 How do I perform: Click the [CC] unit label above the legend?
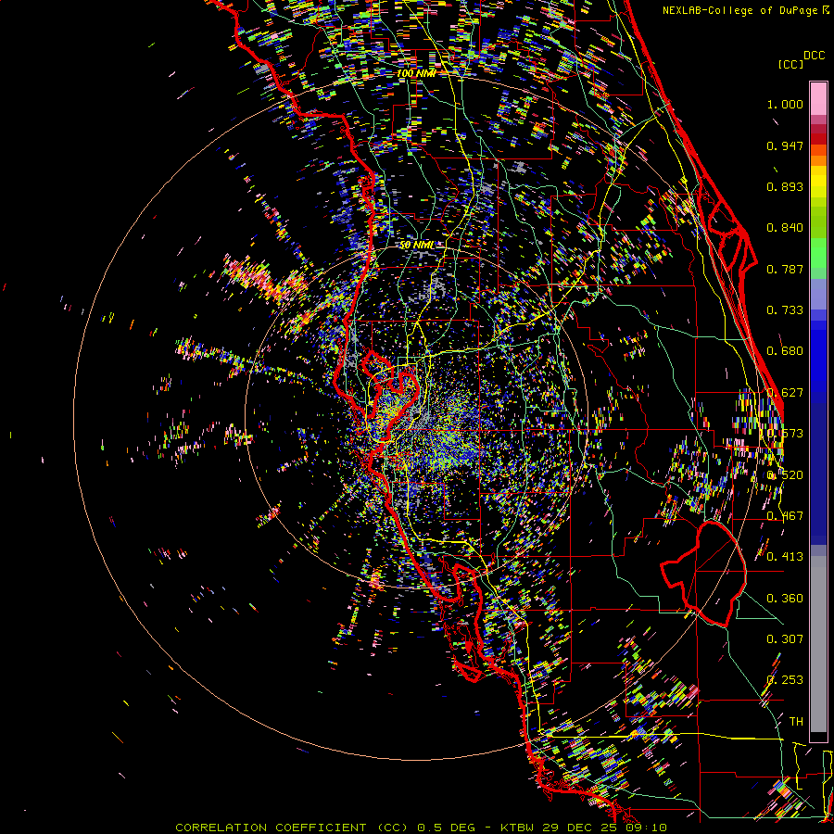point(790,64)
